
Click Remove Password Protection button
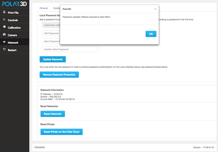59,75
